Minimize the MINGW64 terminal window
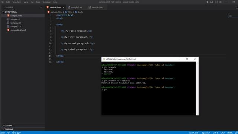The width and height of the screenshot is (238, 134). coord(179,59)
